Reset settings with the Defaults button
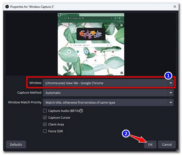Screen dimensions: 182x155 (x=16, y=144)
